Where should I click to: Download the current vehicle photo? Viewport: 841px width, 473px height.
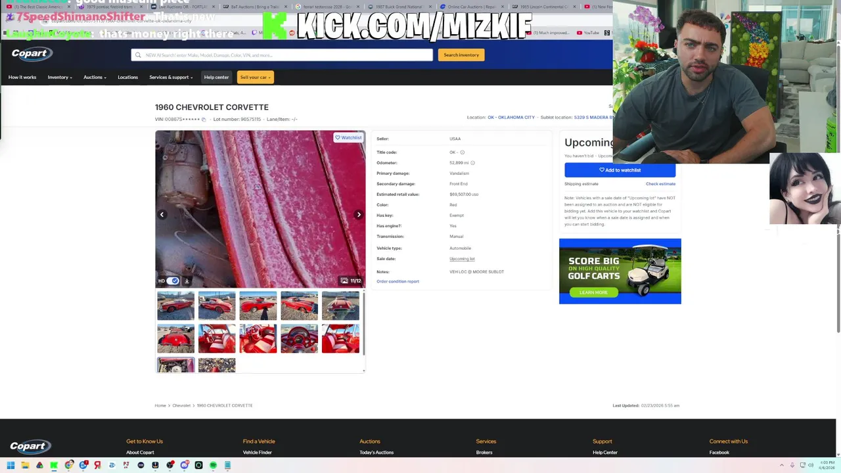pos(187,281)
